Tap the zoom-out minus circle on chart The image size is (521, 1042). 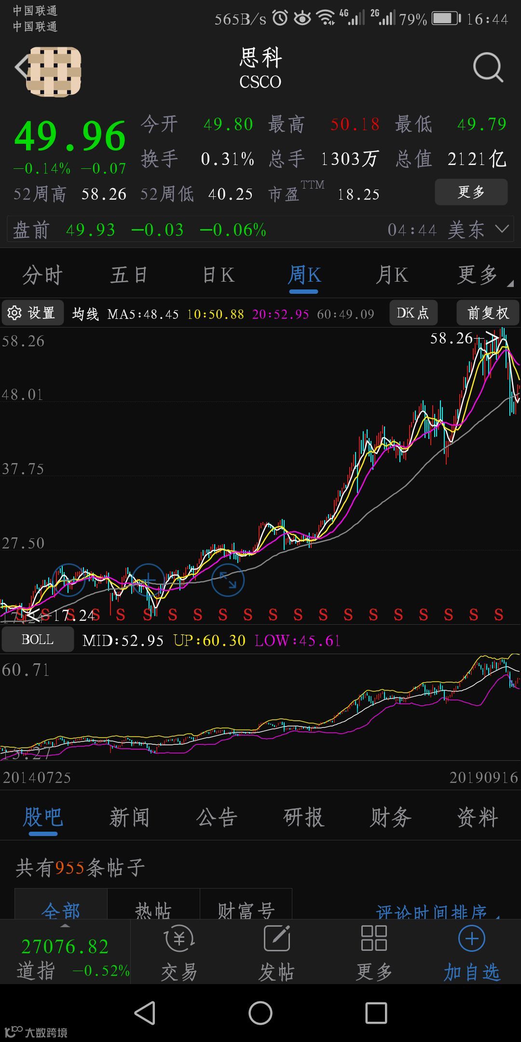pyautogui.click(x=69, y=580)
